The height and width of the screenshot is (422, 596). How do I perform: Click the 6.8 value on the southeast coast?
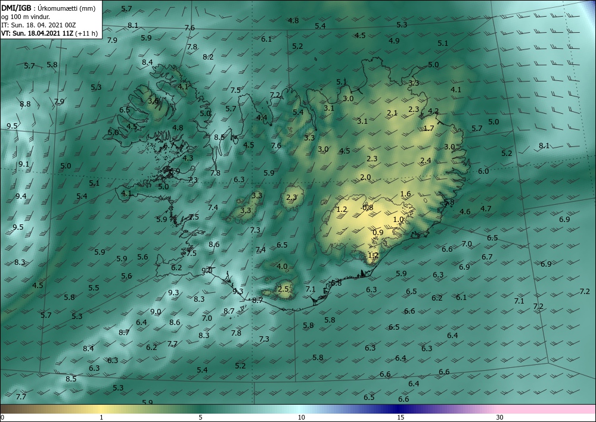point(336,283)
